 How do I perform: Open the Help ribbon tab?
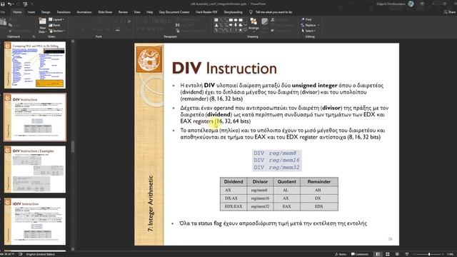(x=150, y=12)
